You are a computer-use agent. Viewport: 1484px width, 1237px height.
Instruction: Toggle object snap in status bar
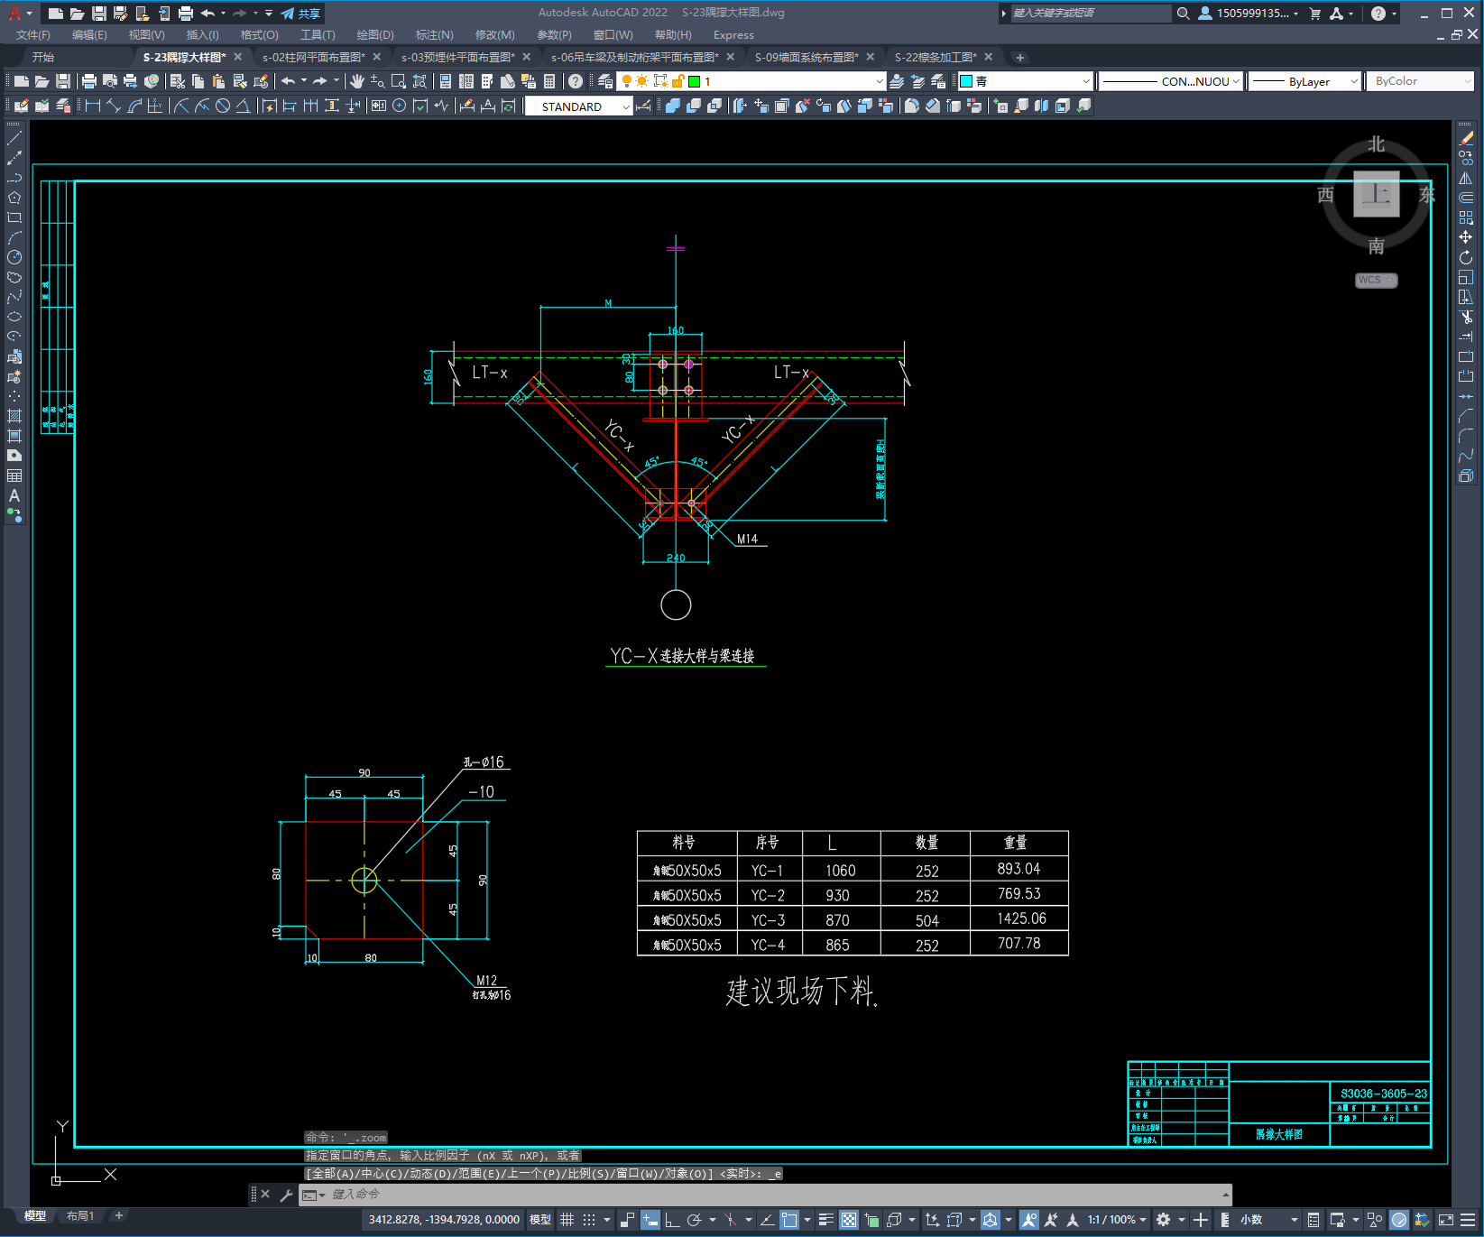pyautogui.click(x=789, y=1220)
